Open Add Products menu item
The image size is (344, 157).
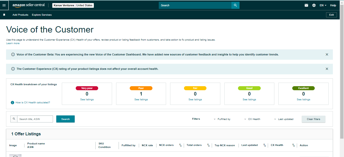click(20, 15)
